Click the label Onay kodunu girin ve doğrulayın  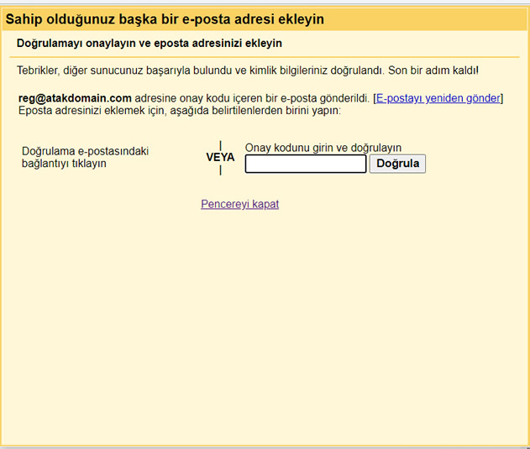(323, 148)
